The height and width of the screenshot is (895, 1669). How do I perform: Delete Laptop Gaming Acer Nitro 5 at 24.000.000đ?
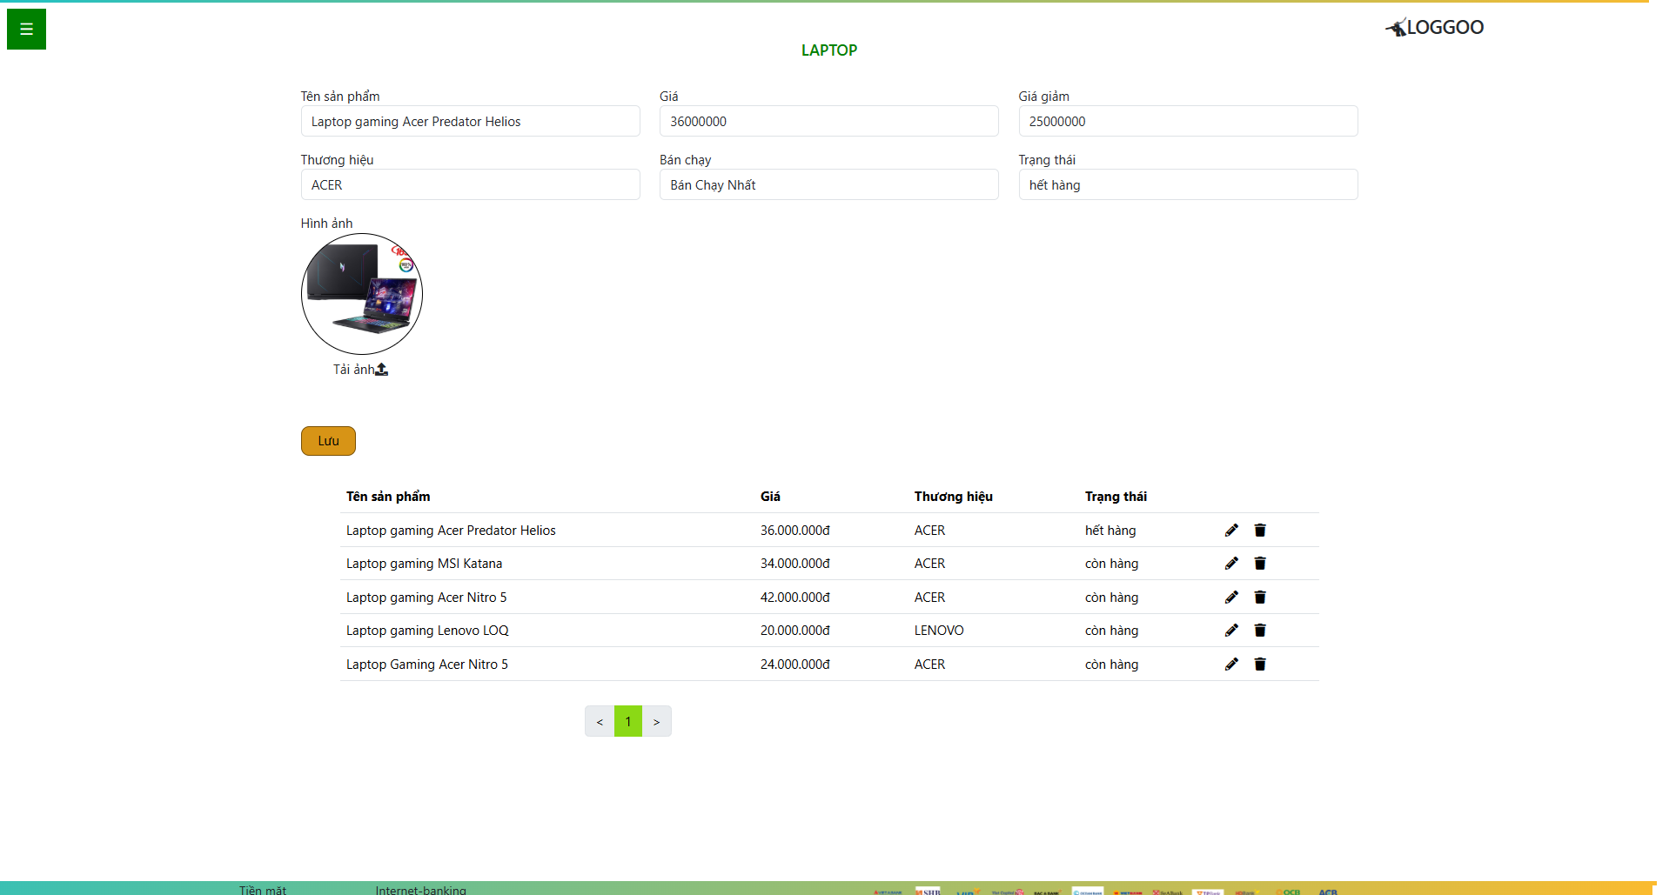[x=1260, y=665]
